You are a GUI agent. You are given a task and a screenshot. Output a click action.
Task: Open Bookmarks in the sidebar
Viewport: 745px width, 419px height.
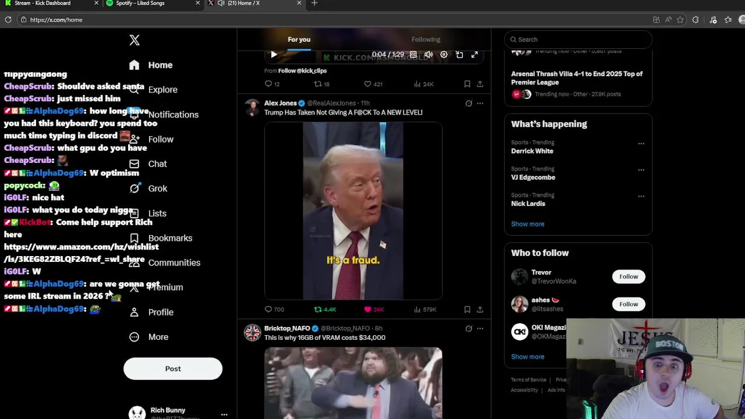coord(170,238)
